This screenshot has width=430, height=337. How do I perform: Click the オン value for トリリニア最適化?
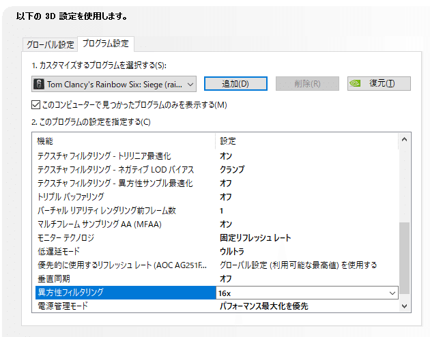226,156
